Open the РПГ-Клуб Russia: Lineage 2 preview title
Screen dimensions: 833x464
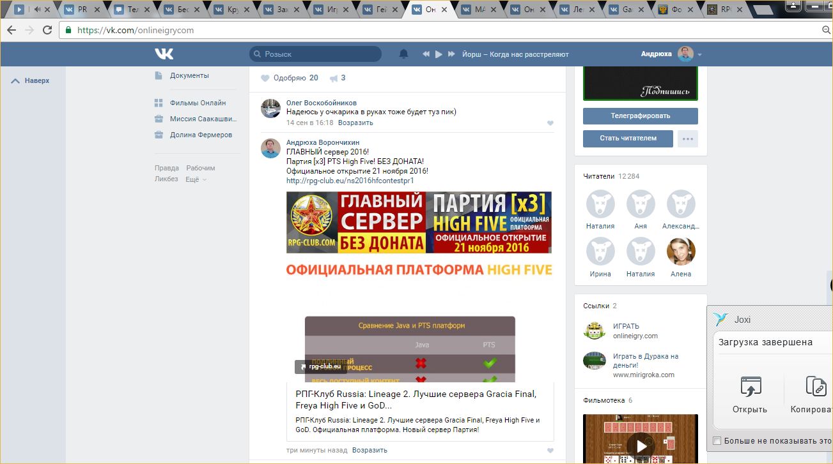pyautogui.click(x=416, y=400)
